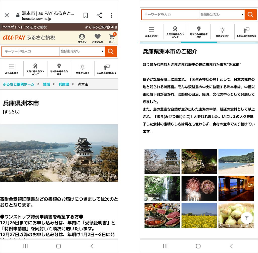
Task: Focus keyword field in right phone screen
Action: tap(170, 15)
